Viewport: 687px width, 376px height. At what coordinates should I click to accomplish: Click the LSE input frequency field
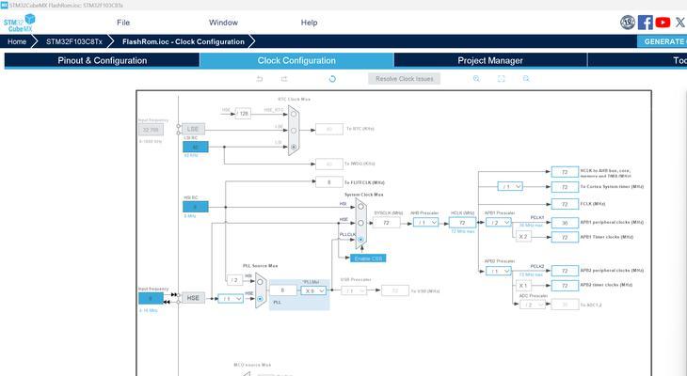pos(151,130)
